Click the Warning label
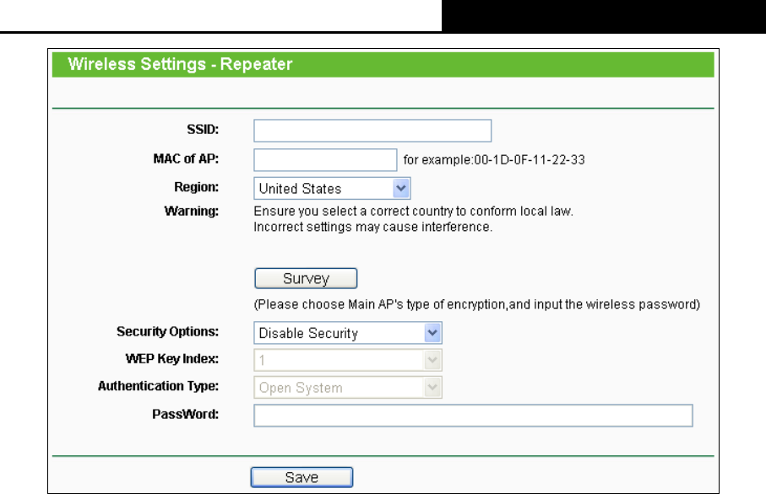The width and height of the screenshot is (766, 494). tap(192, 211)
